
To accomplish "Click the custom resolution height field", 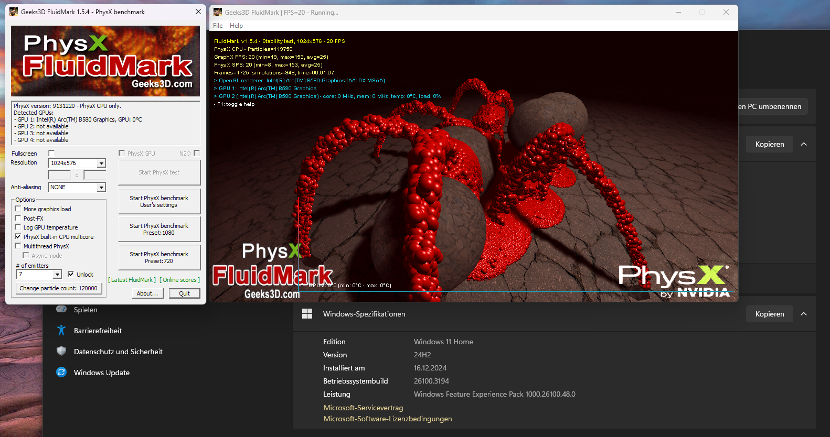I will (95, 175).
